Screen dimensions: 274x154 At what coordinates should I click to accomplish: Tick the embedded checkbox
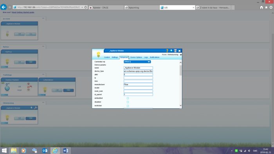pyautogui.click(x=128, y=98)
